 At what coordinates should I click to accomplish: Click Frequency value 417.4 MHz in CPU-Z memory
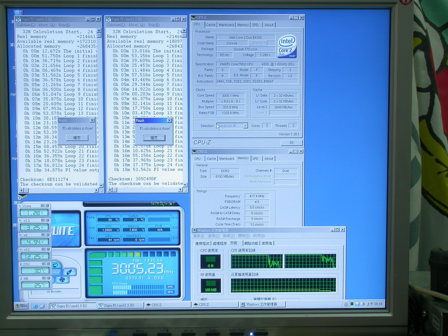257,196
